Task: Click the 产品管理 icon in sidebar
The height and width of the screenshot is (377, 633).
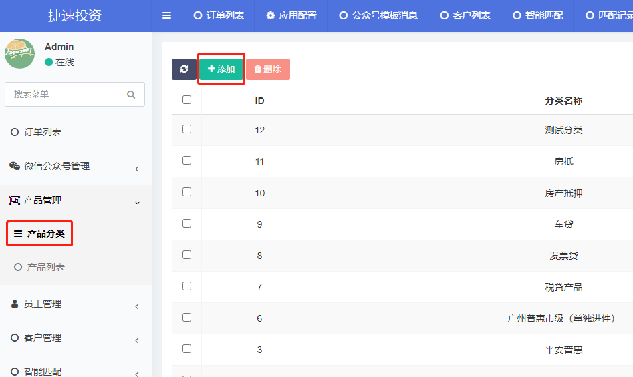Action: (15, 200)
